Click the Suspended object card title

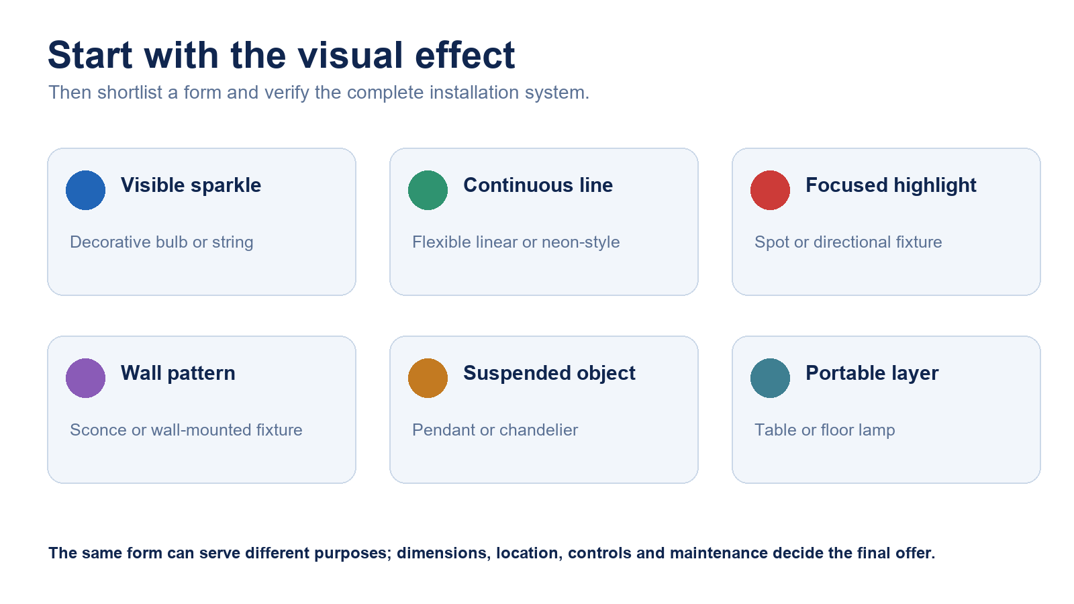(549, 373)
